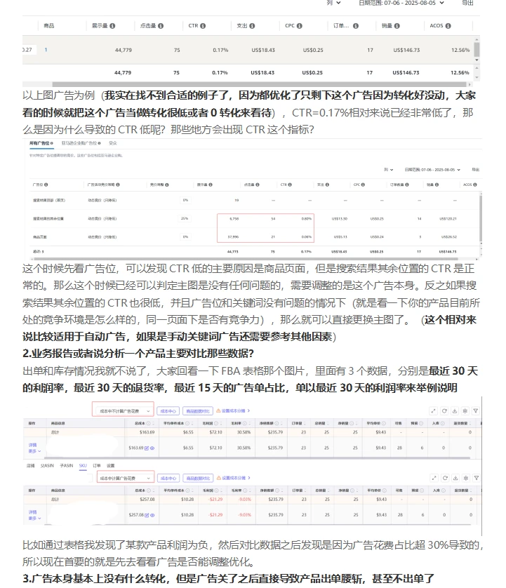Open column settings icon above the $257.08 cost table
The height and width of the screenshot is (588, 506).
pyautogui.click(x=466, y=478)
